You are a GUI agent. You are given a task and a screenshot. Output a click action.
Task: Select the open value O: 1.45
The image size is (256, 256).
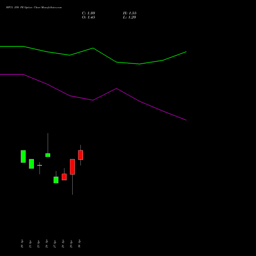[89, 17]
